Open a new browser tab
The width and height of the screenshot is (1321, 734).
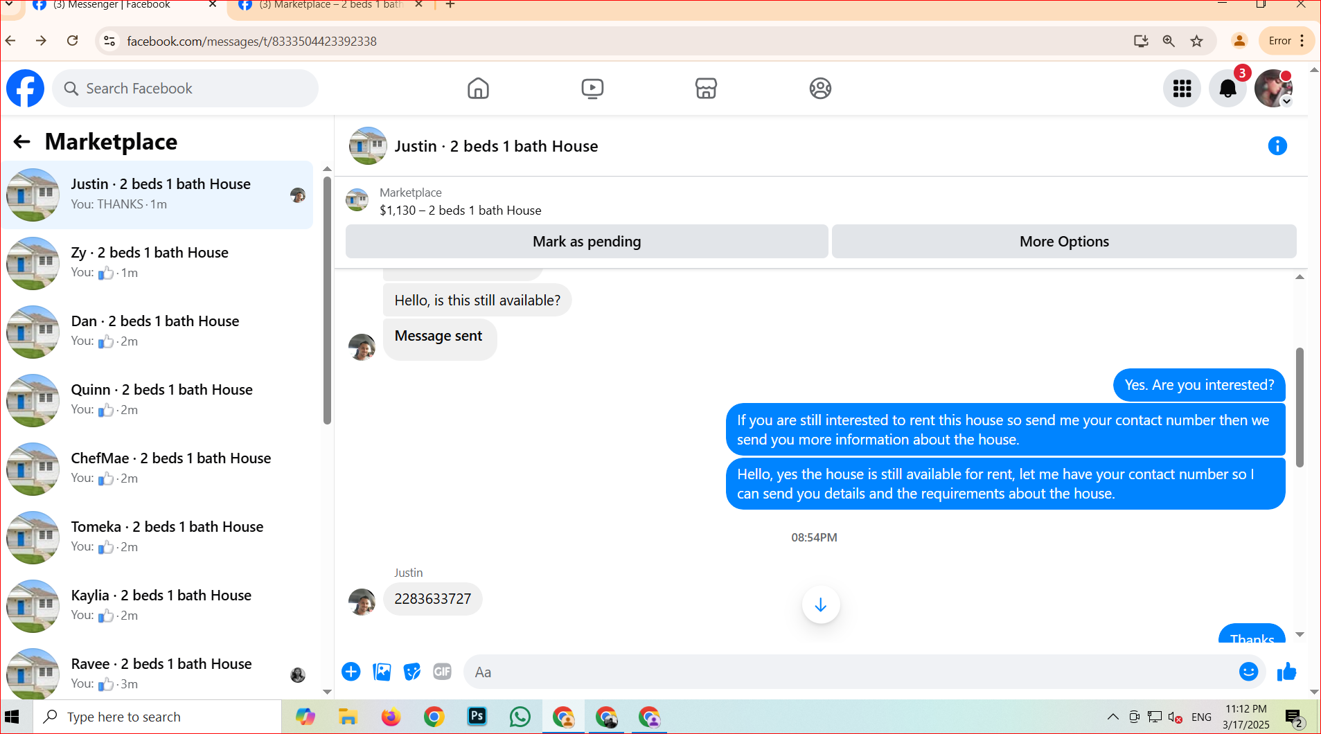point(450,5)
